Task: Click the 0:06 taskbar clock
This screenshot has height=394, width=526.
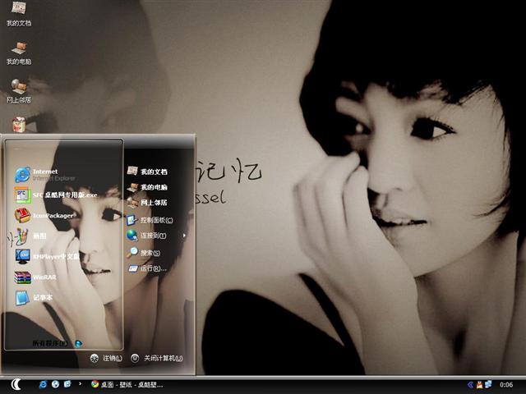Action: coord(506,385)
